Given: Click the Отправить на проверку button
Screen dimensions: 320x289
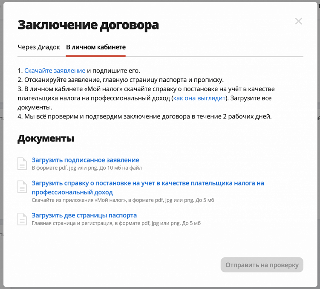Looking at the screenshot, I should point(262,265).
